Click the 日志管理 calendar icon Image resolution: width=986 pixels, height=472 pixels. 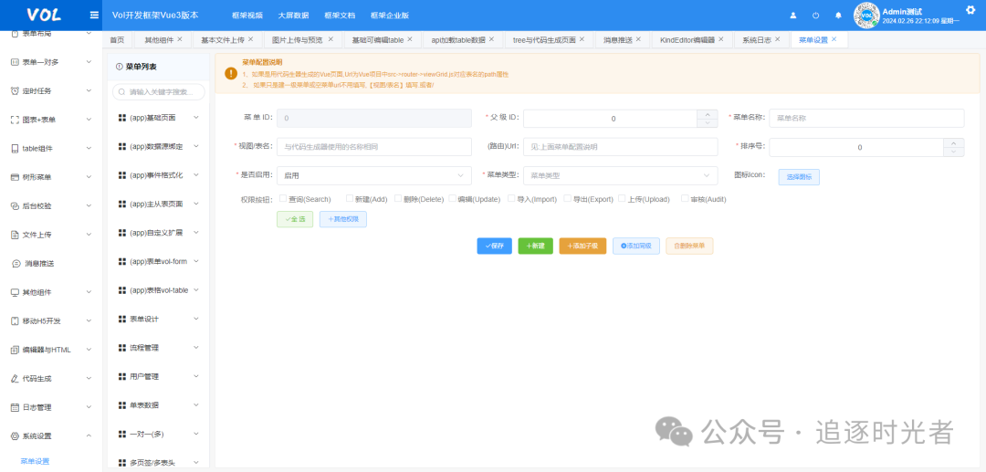pos(16,407)
